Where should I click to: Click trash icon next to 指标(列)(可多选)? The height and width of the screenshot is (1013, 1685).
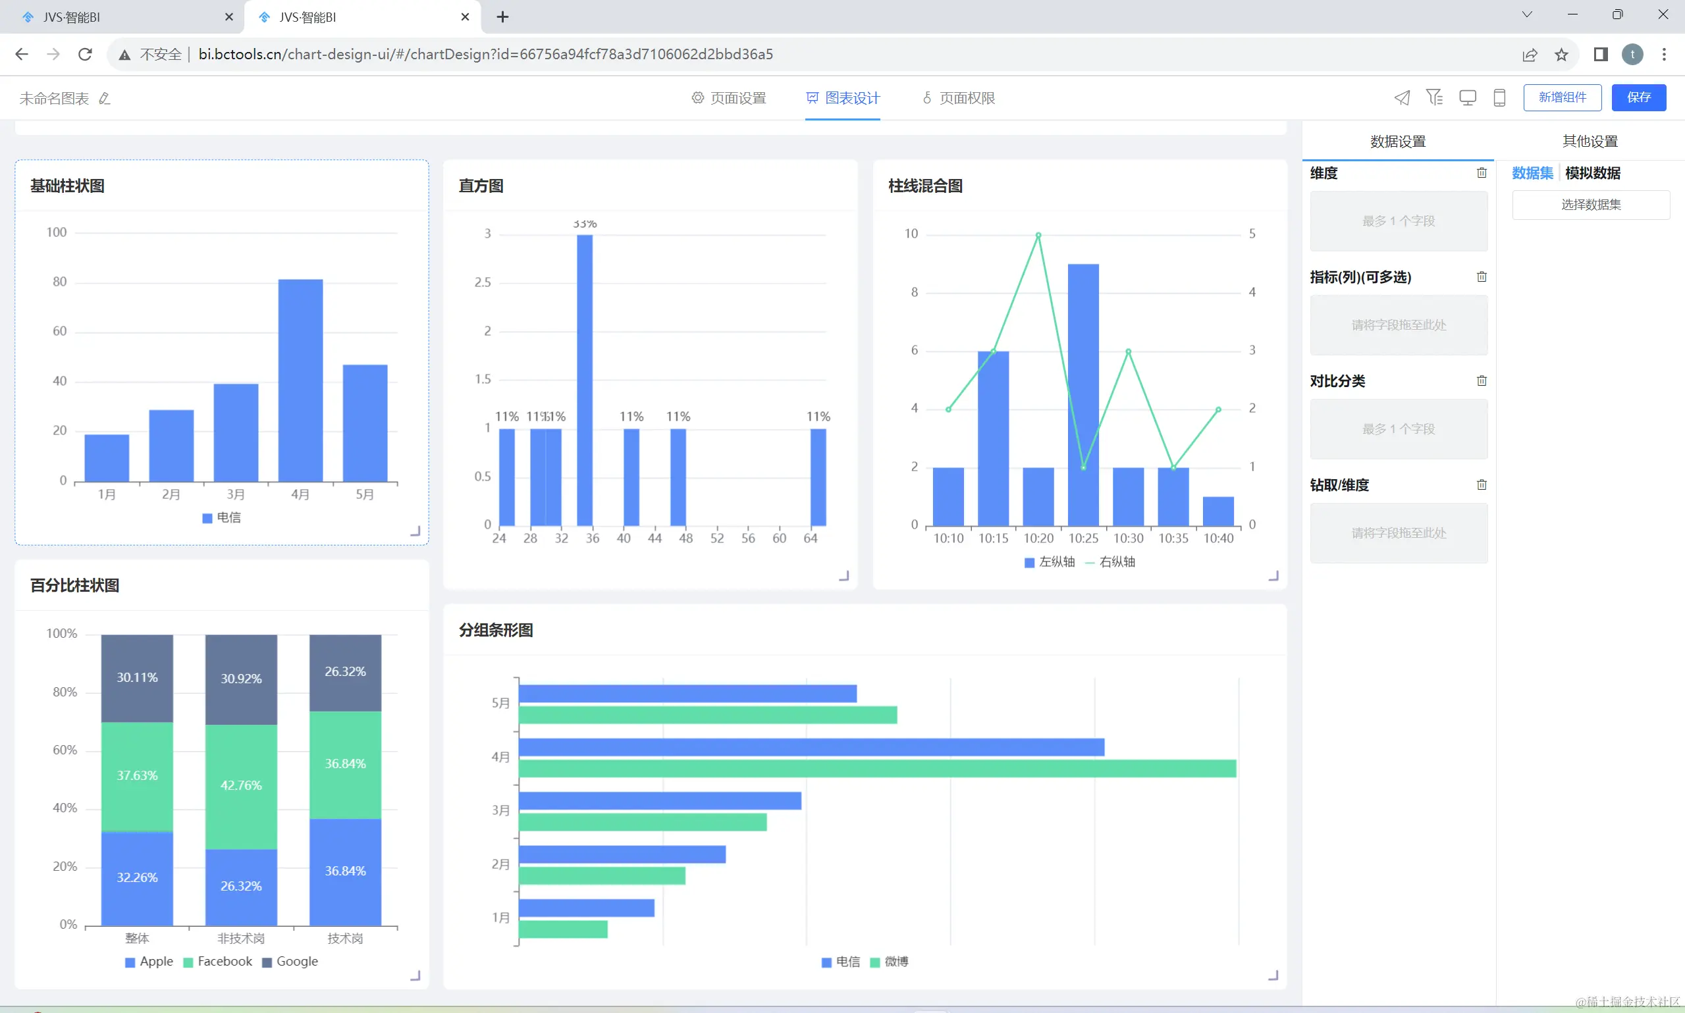(x=1482, y=276)
